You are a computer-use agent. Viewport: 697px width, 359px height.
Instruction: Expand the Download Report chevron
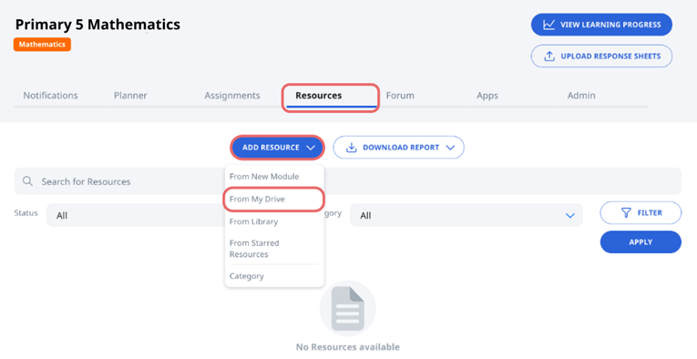tap(450, 148)
